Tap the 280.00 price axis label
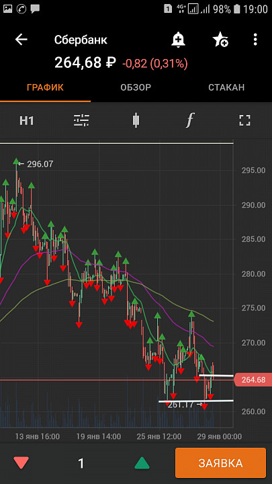 (x=253, y=274)
